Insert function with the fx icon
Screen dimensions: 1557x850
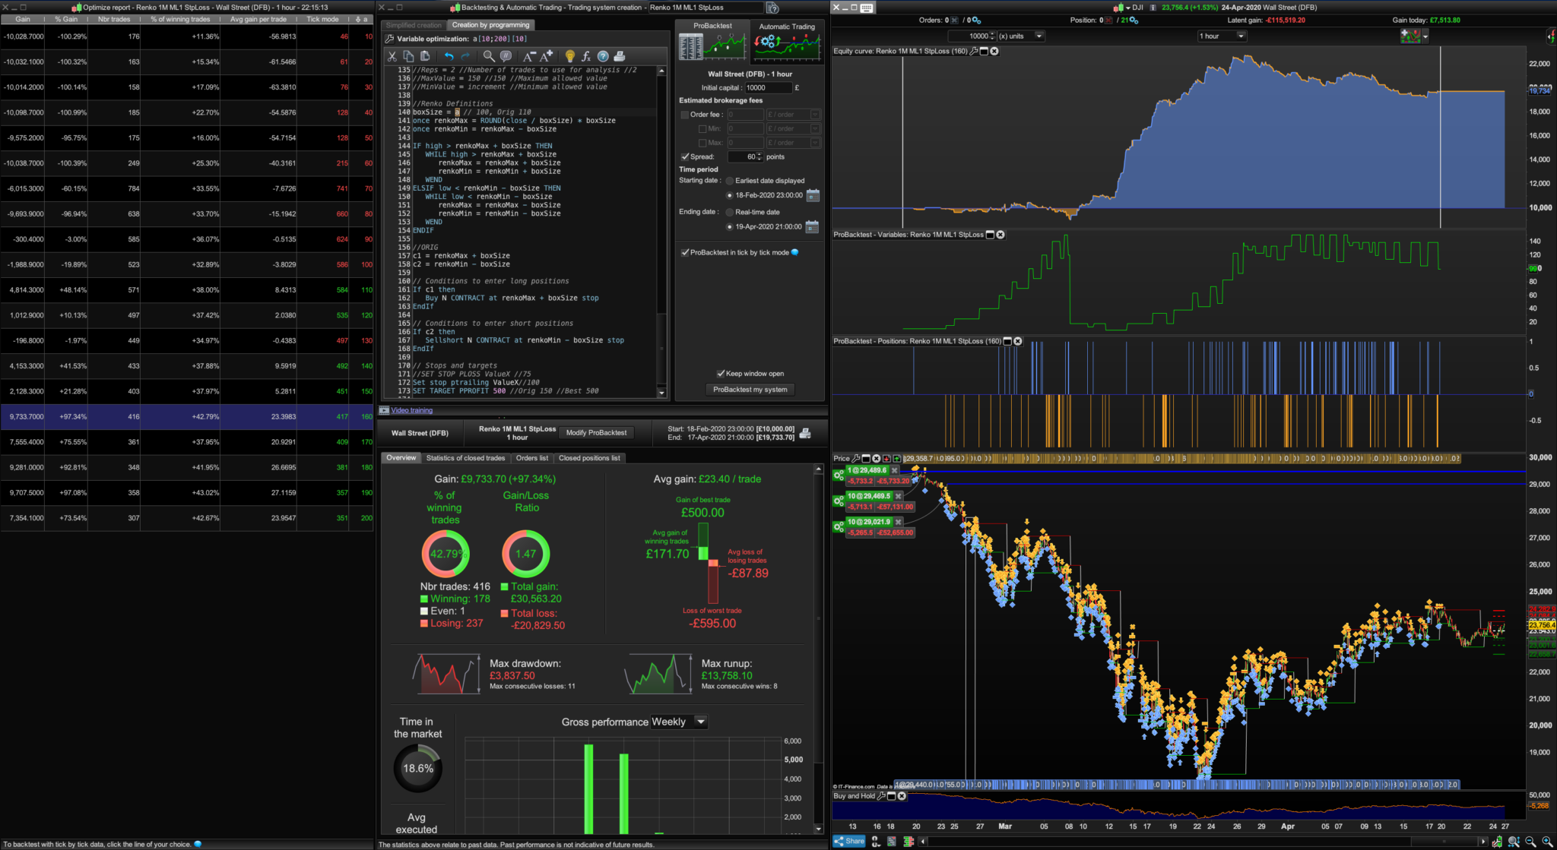point(586,56)
